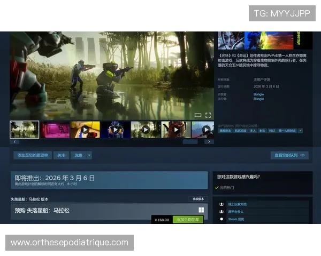Screen dimensions: 321x256
Task: Open the Bungie developer link
Action: [x=258, y=94]
